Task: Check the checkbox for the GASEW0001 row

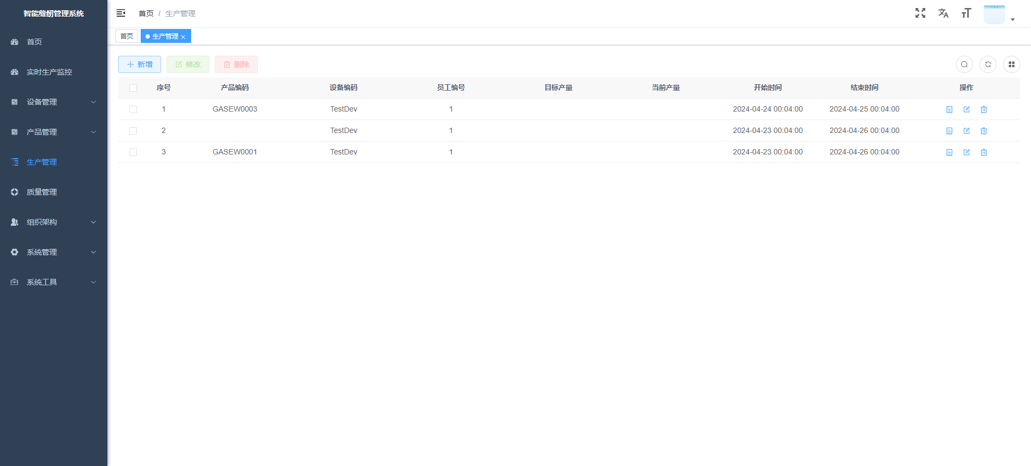Action: pyautogui.click(x=133, y=152)
